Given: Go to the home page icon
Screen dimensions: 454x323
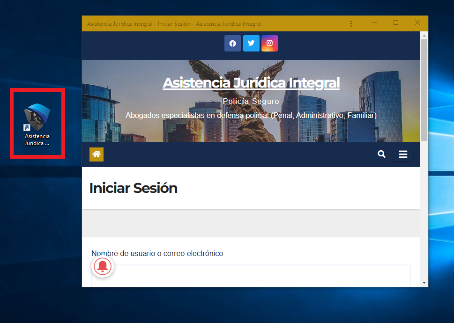Looking at the screenshot, I should coord(97,154).
